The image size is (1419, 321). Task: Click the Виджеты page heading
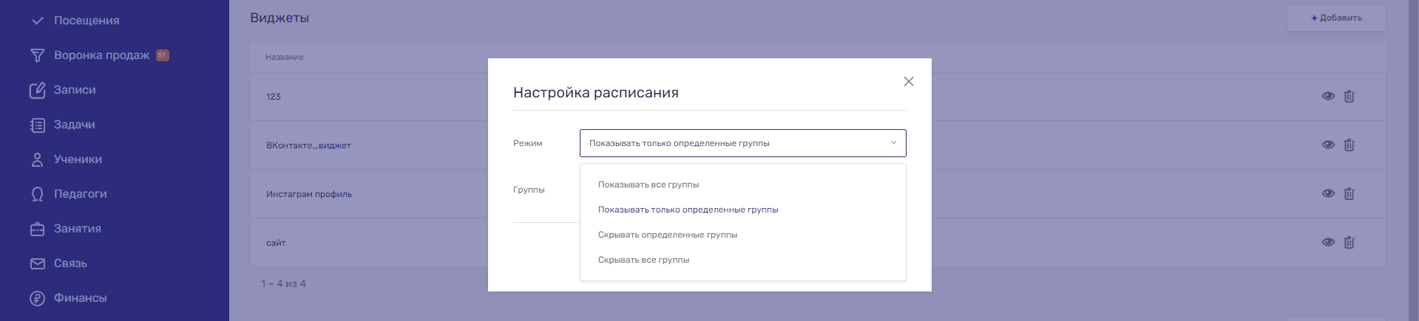point(280,18)
